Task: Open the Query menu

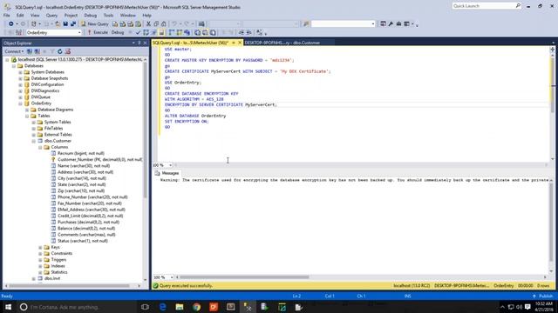Action: (51, 16)
